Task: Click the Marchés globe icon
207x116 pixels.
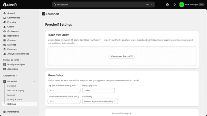Action: (x=4, y=45)
